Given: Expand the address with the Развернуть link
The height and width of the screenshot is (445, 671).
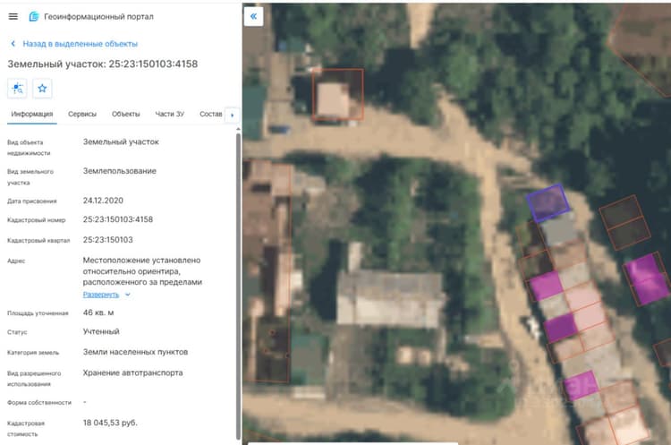Looking at the screenshot, I should coord(101,295).
